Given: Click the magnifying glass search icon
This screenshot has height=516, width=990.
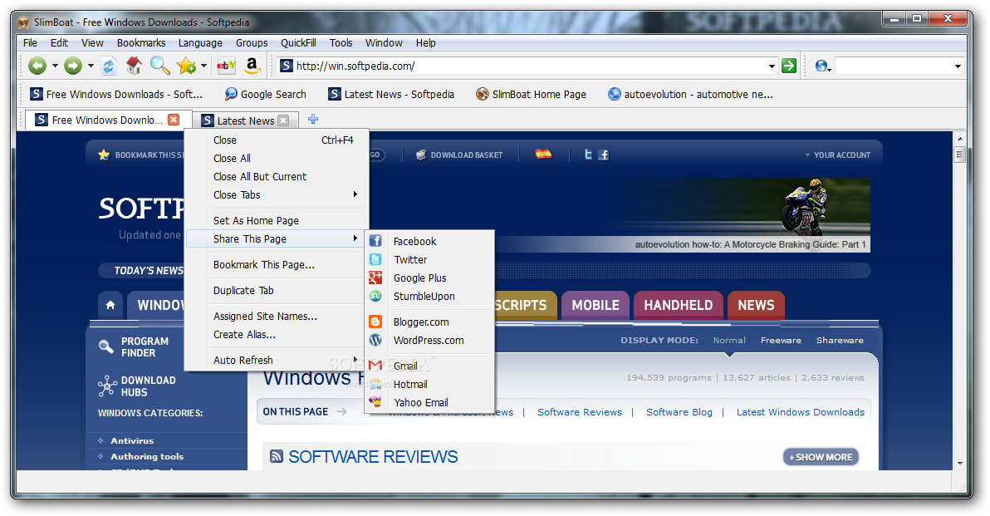Looking at the screenshot, I should 159,65.
